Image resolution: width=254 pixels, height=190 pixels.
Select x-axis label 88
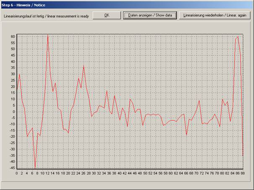pyautogui.click(x=243, y=173)
